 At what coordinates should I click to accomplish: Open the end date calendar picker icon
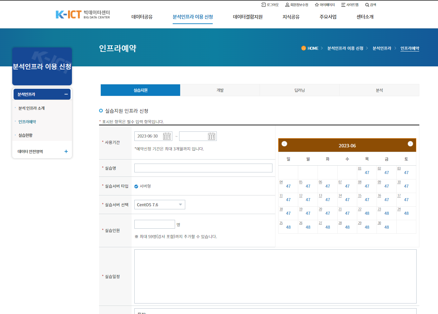coord(211,136)
